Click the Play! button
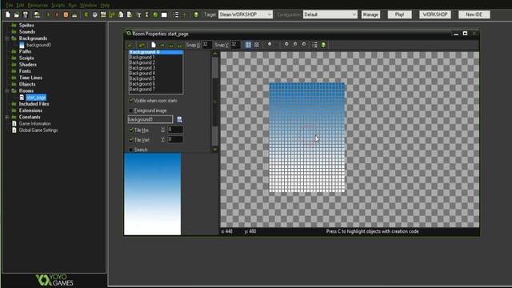The height and width of the screenshot is (288, 512). 400,14
